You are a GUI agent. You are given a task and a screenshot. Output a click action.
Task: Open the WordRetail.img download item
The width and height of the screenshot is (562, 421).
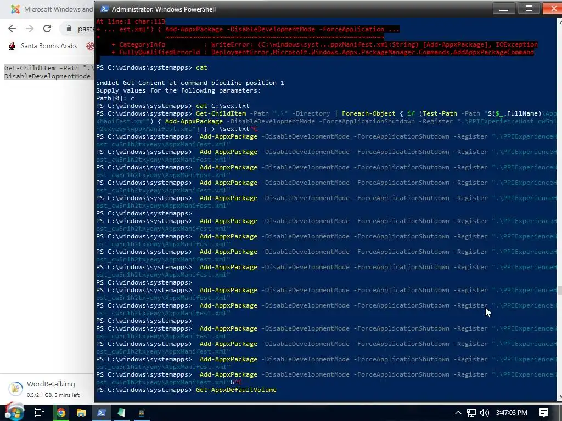click(47, 389)
